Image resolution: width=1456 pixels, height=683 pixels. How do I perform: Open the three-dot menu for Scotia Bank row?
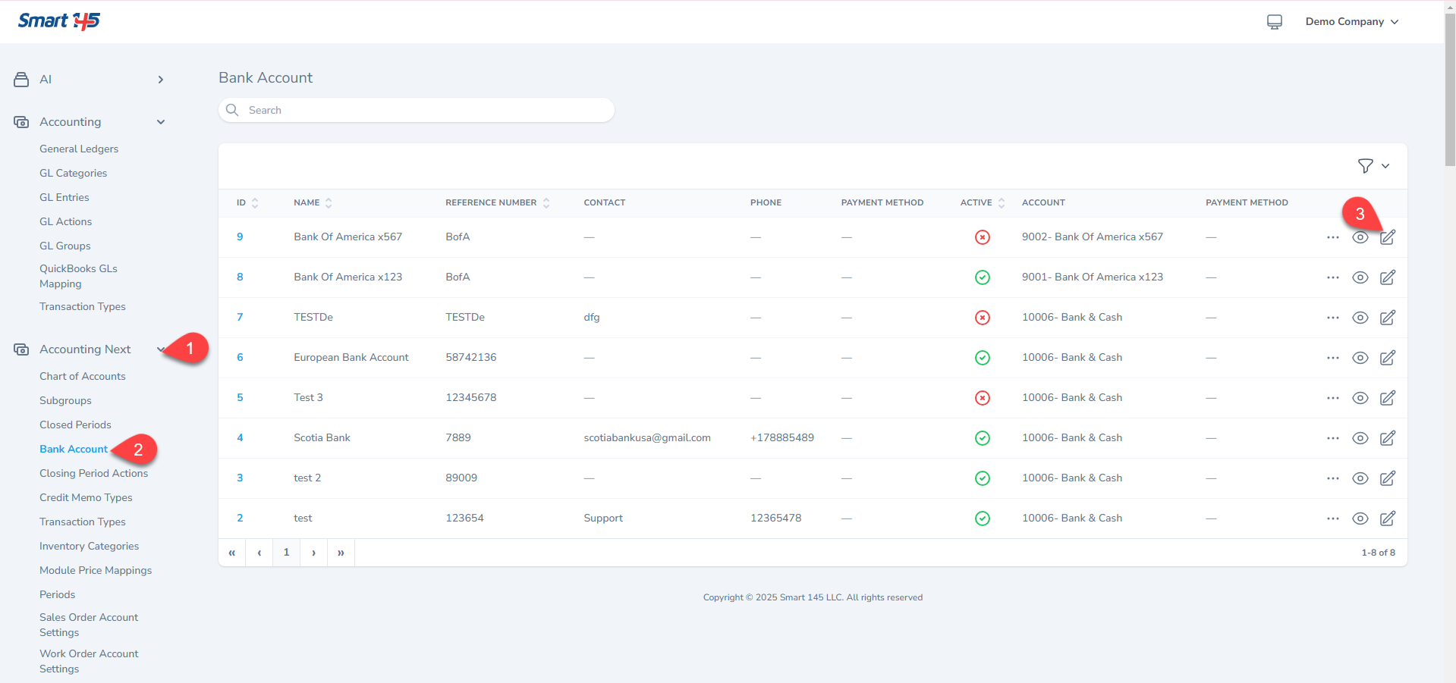pyautogui.click(x=1332, y=438)
